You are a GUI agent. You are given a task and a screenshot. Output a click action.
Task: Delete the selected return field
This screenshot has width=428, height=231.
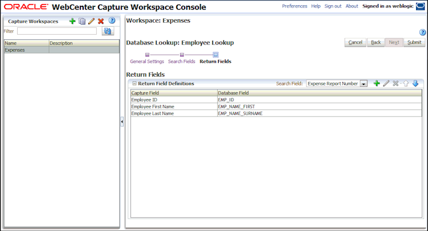(x=396, y=84)
